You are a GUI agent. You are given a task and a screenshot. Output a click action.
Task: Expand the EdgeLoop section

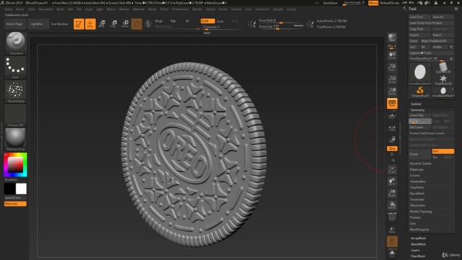(x=417, y=170)
